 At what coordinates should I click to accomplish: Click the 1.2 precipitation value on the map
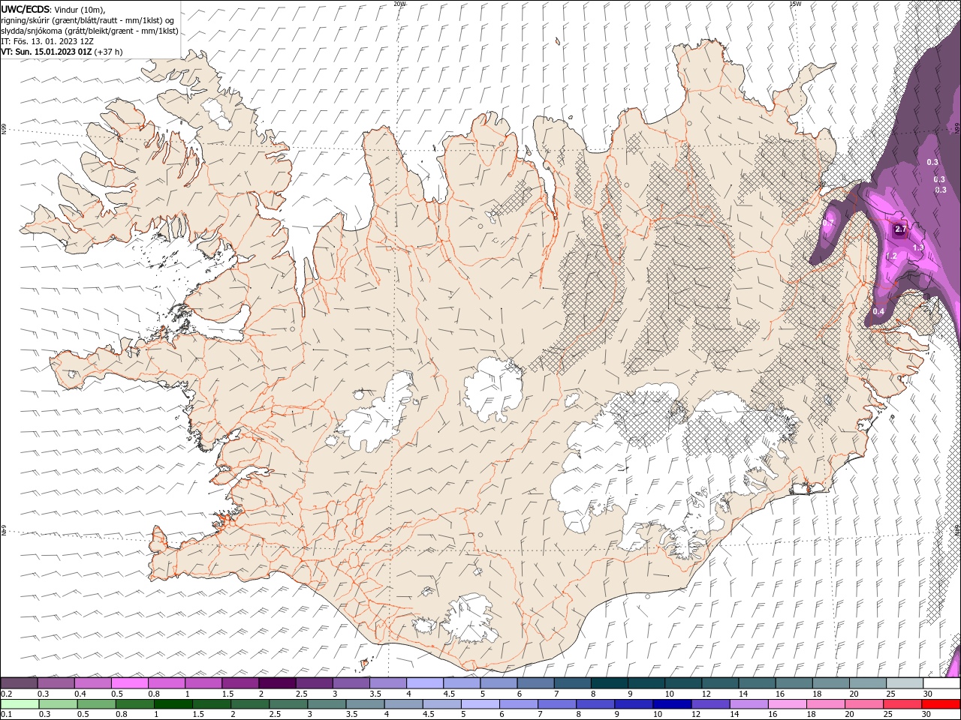pyautogui.click(x=891, y=256)
